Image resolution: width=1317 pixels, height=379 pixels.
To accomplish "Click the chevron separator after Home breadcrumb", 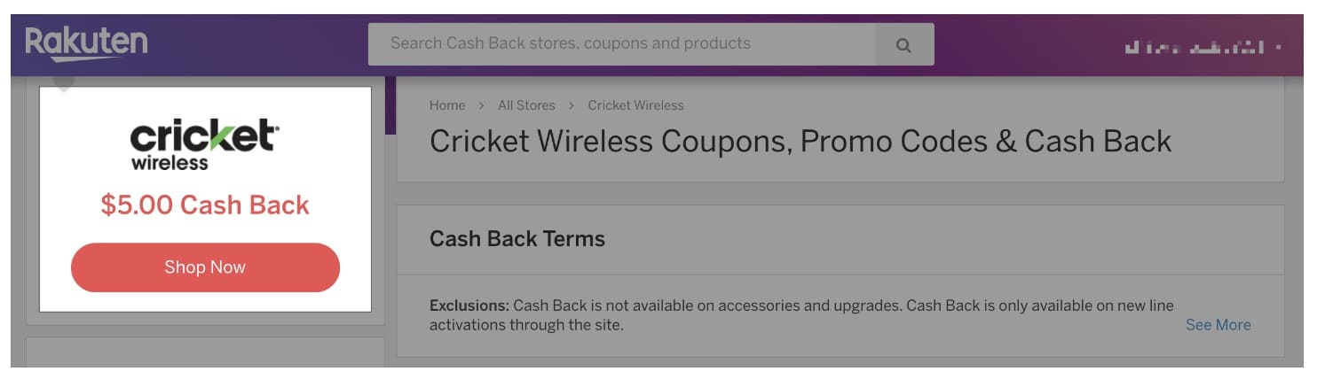I will pyautogui.click(x=481, y=105).
